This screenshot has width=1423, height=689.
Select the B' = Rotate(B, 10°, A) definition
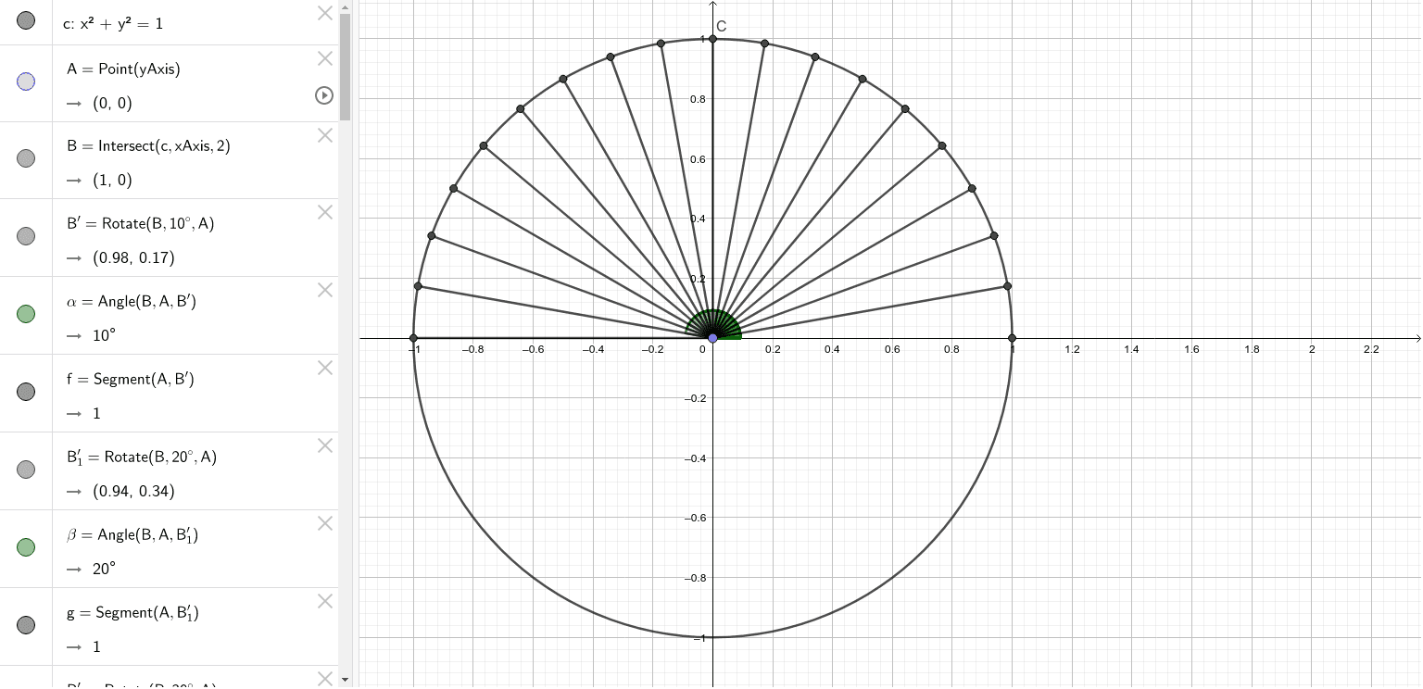(141, 223)
